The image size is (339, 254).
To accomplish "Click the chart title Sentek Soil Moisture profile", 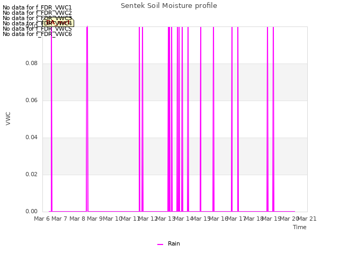I will pyautogui.click(x=169, y=6).
